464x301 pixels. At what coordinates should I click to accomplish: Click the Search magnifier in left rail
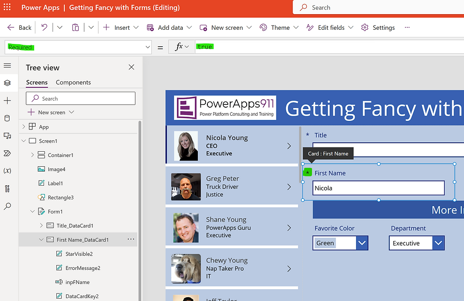tap(8, 206)
